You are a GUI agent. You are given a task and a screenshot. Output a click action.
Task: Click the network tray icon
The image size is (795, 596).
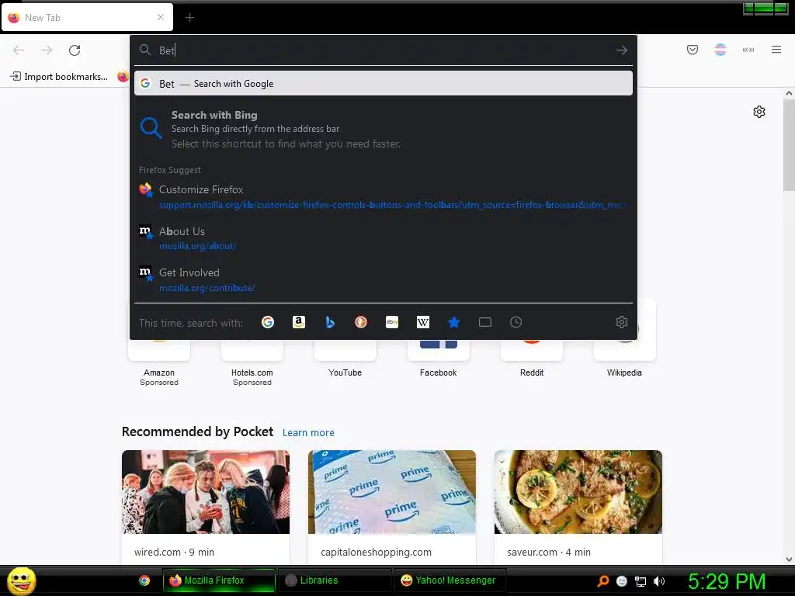point(641,581)
